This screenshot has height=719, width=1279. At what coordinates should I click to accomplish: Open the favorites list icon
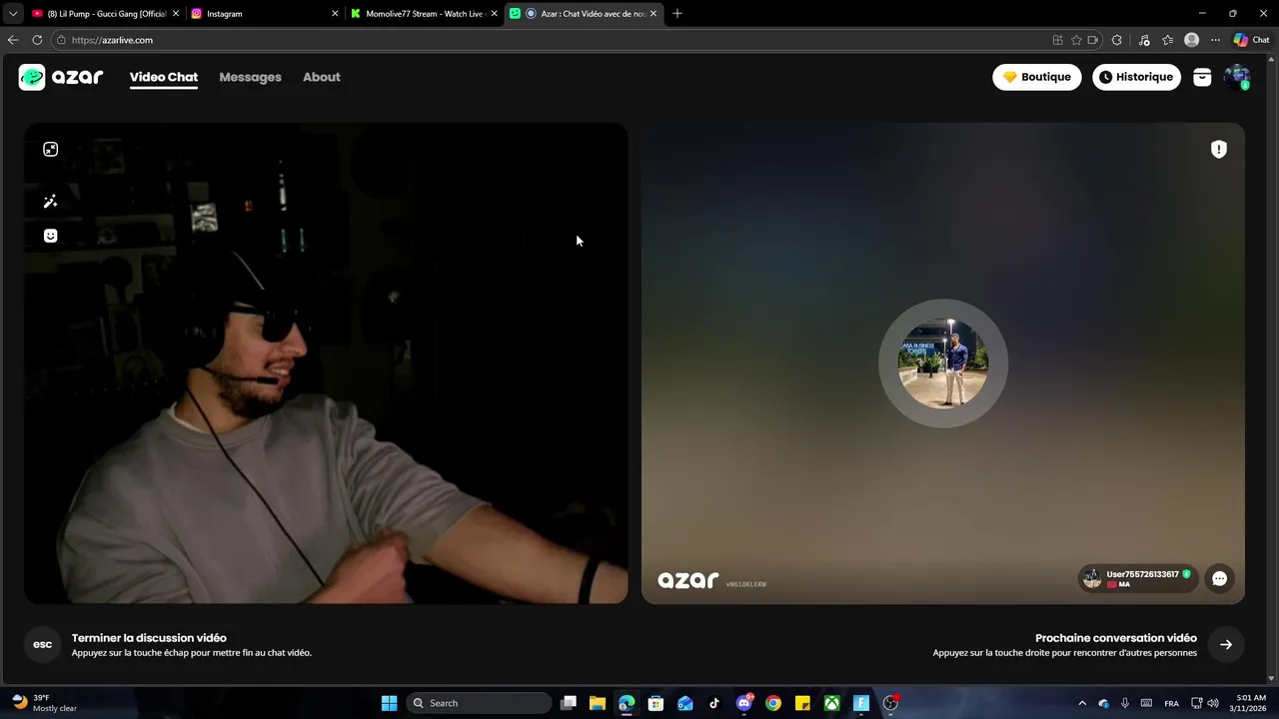1167,40
